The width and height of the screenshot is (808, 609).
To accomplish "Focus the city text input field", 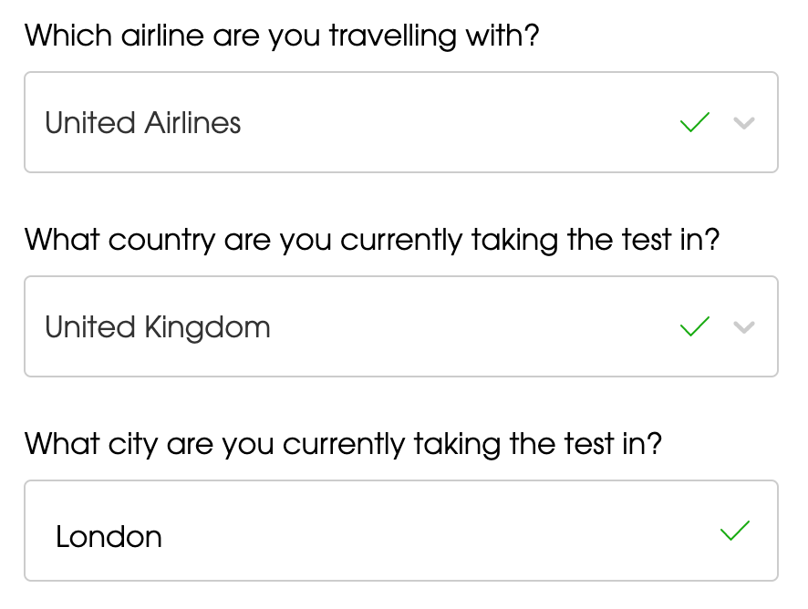I will coord(401,532).
